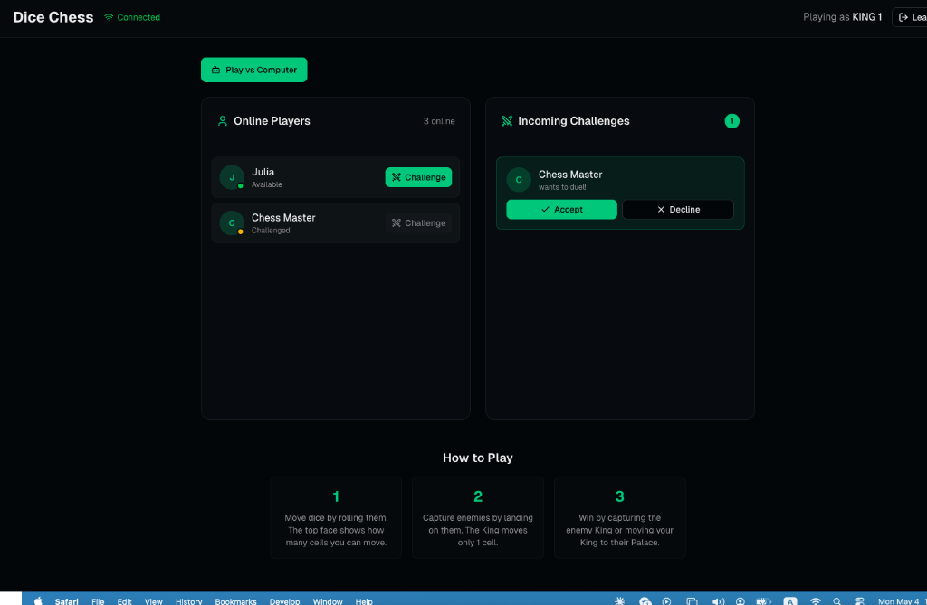This screenshot has width=927, height=605.
Task: Click the keyboard input source icon
Action: coord(789,601)
